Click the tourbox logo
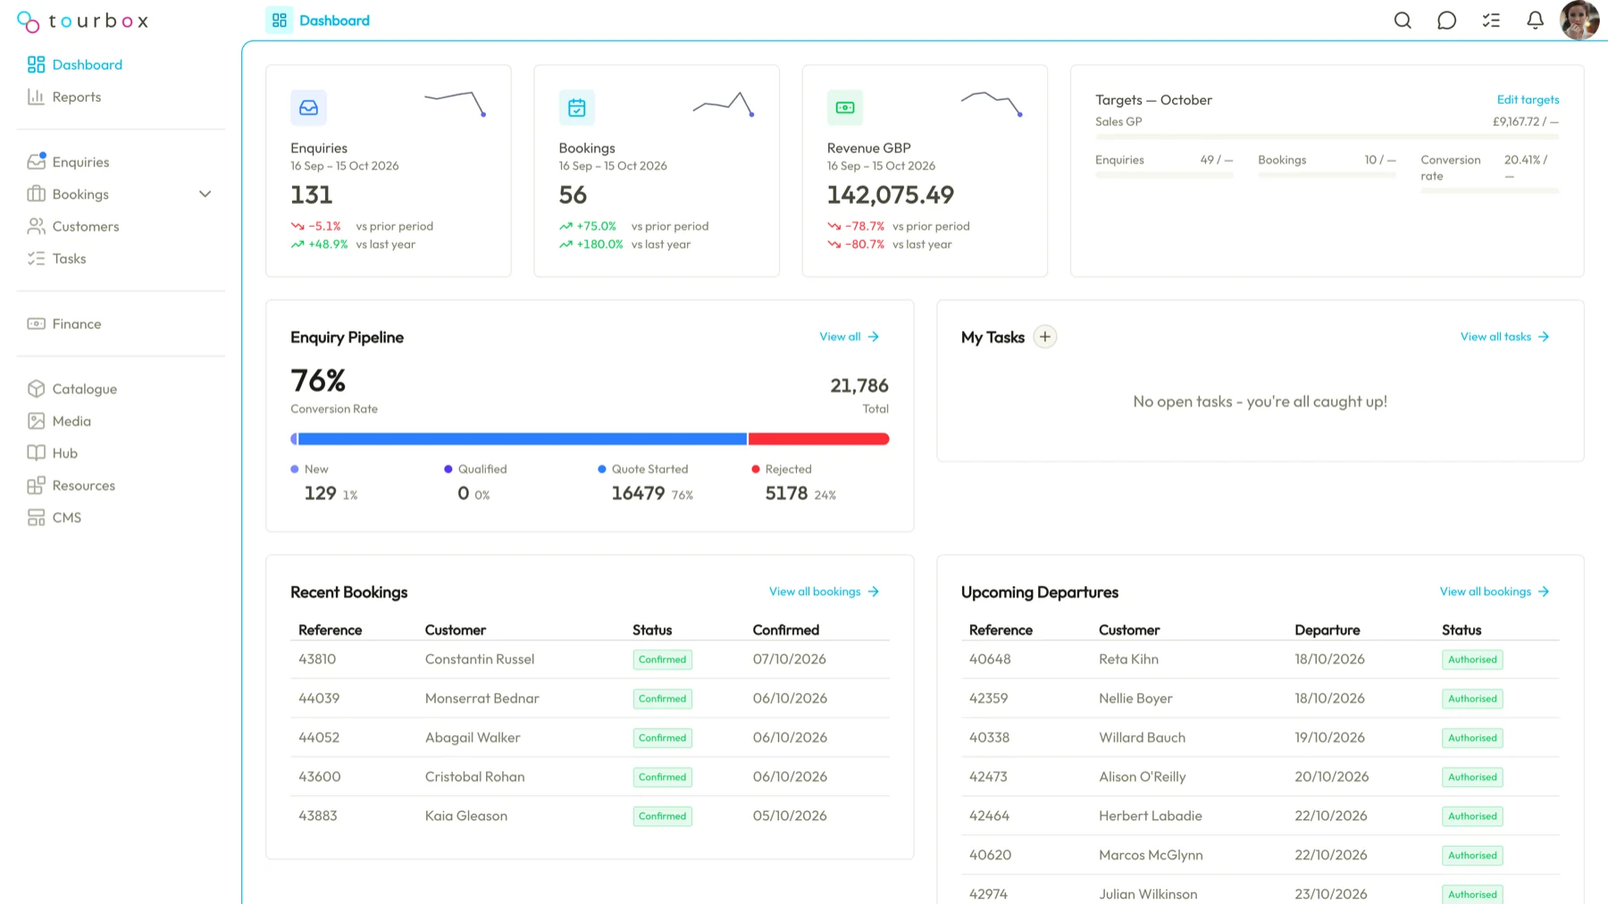 click(x=82, y=21)
